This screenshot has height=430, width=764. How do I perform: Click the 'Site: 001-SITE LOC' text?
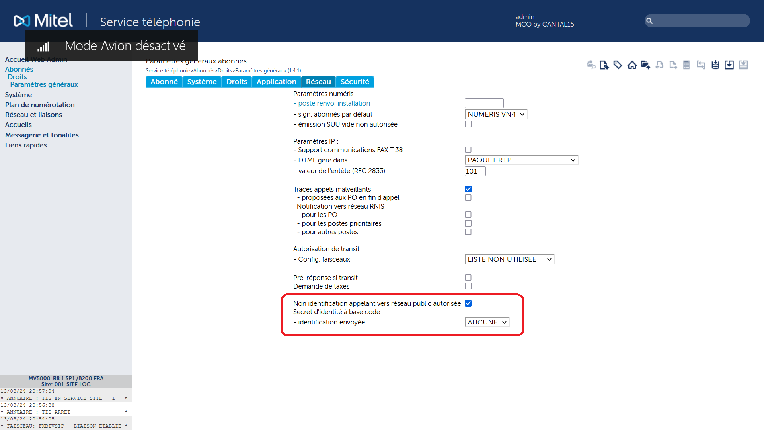66,384
